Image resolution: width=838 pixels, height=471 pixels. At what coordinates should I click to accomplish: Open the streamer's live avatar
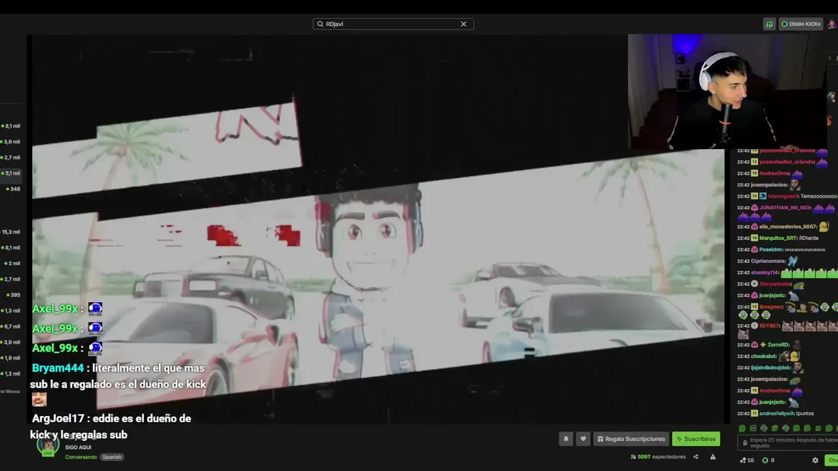point(48,445)
